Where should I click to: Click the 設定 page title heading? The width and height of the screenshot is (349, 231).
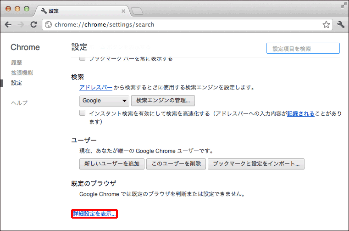[x=79, y=47]
